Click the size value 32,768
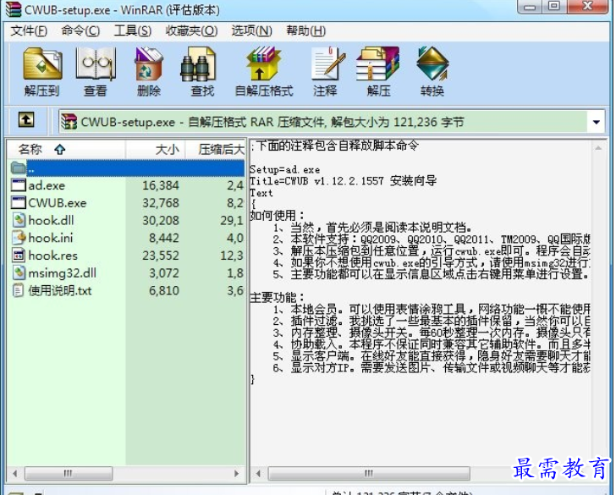The width and height of the screenshot is (616, 495). pyautogui.click(x=161, y=203)
